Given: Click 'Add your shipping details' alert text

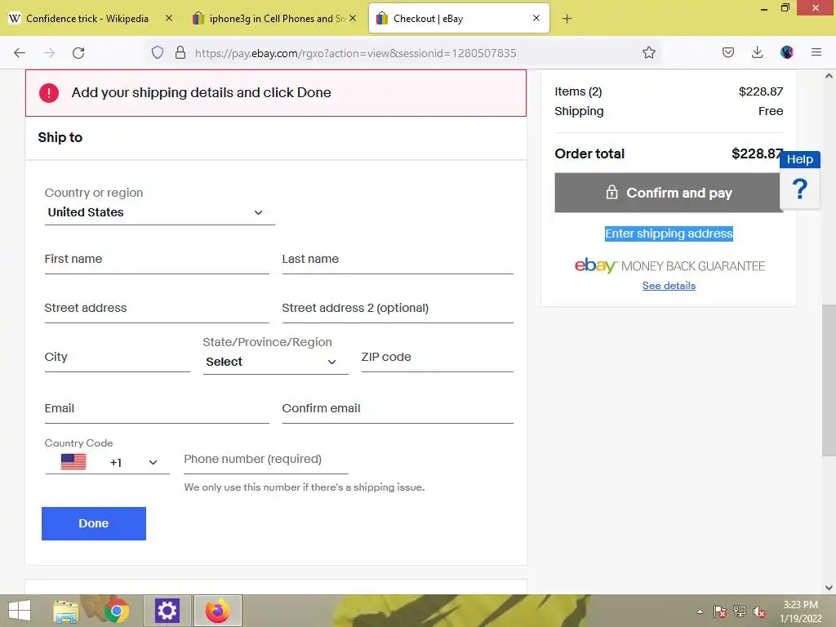Looking at the screenshot, I should (x=201, y=93).
